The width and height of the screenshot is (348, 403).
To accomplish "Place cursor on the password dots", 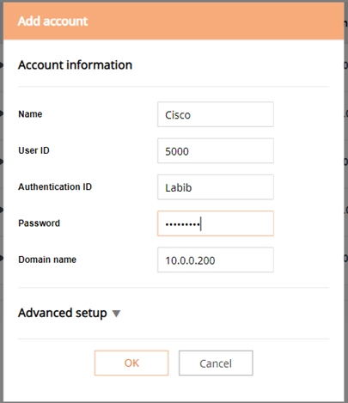I will click(182, 224).
